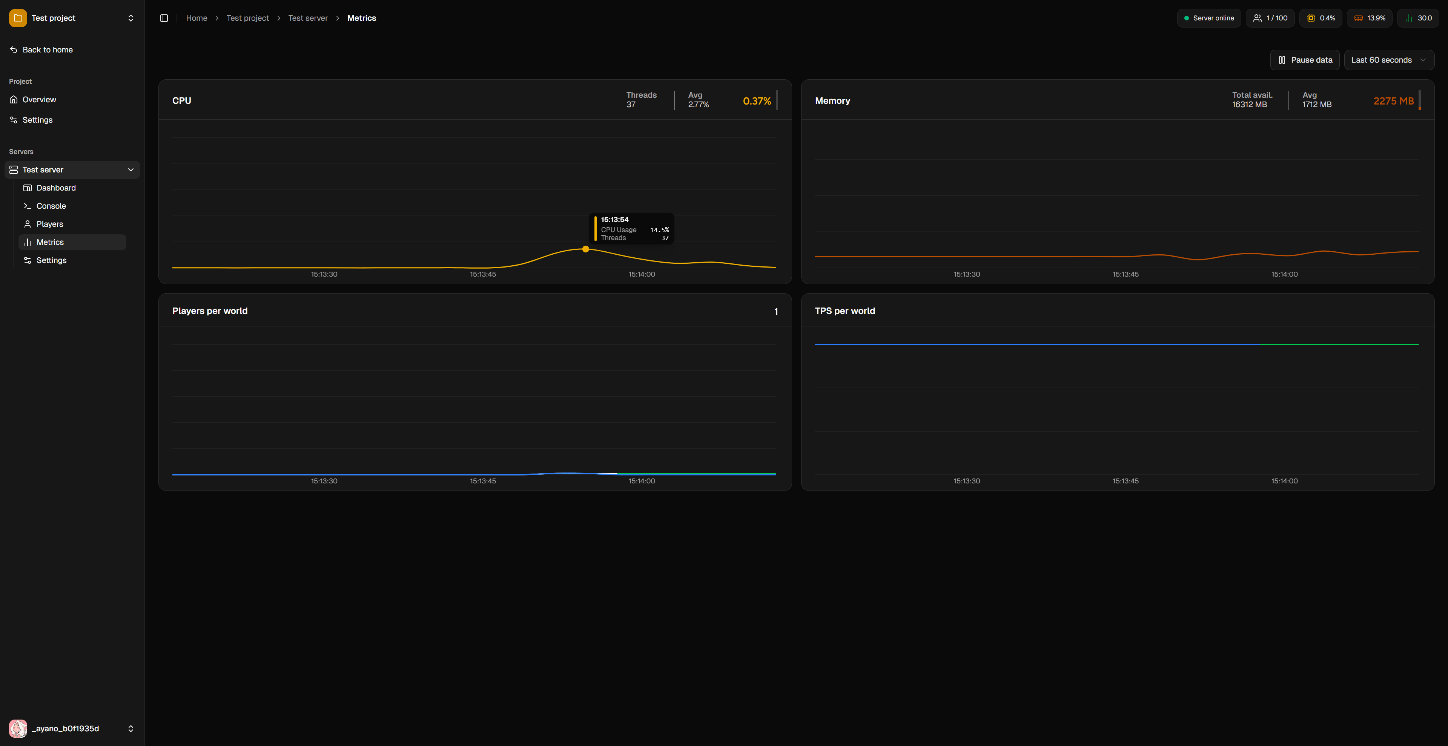Toggle the sidebar panel icon
This screenshot has height=746, width=1448.
(x=164, y=18)
